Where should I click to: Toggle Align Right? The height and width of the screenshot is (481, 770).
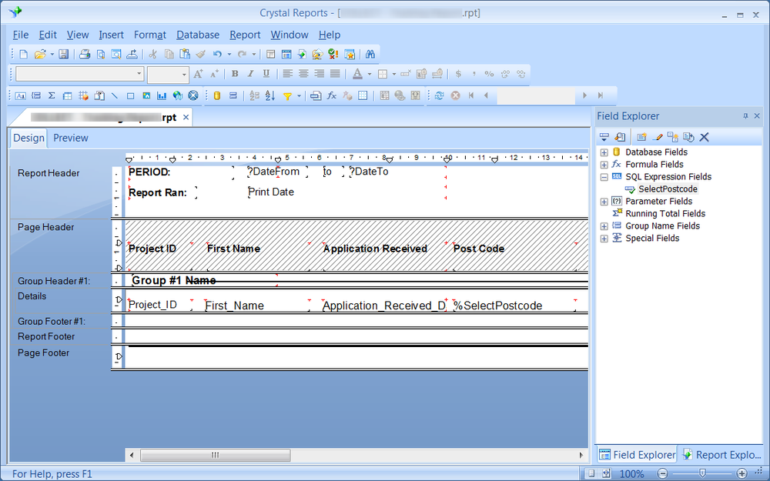point(320,74)
